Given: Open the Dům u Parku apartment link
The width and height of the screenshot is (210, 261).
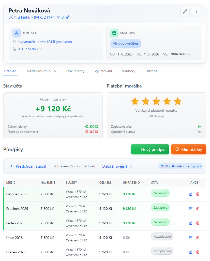Looking at the screenshot, I should pyautogui.click(x=39, y=17).
